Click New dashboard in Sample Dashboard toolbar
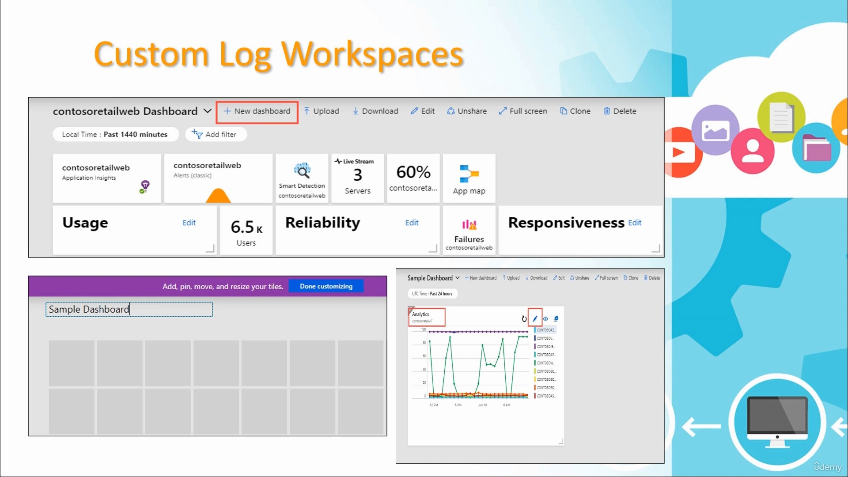The width and height of the screenshot is (848, 477). (481, 278)
